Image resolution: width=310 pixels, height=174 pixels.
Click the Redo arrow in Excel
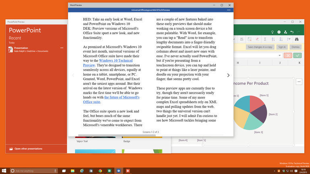tap(298, 32)
